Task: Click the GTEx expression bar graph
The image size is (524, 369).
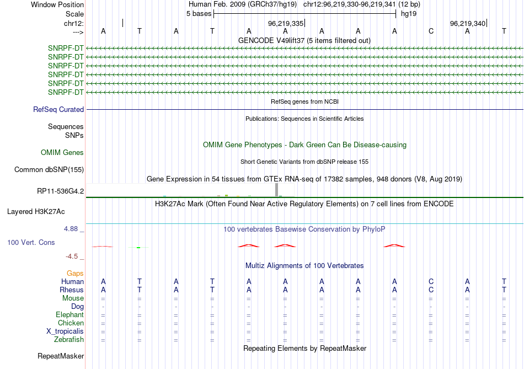Action: (190, 190)
